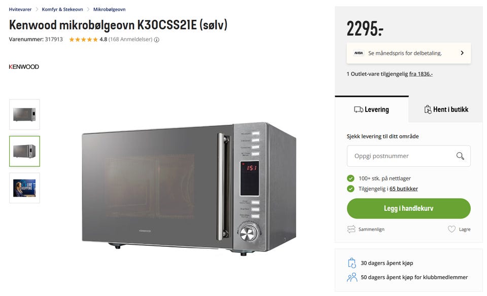Click the compare arrows icon next to Sammenlign
Image resolution: width=487 pixels, height=296 pixels.
click(351, 229)
